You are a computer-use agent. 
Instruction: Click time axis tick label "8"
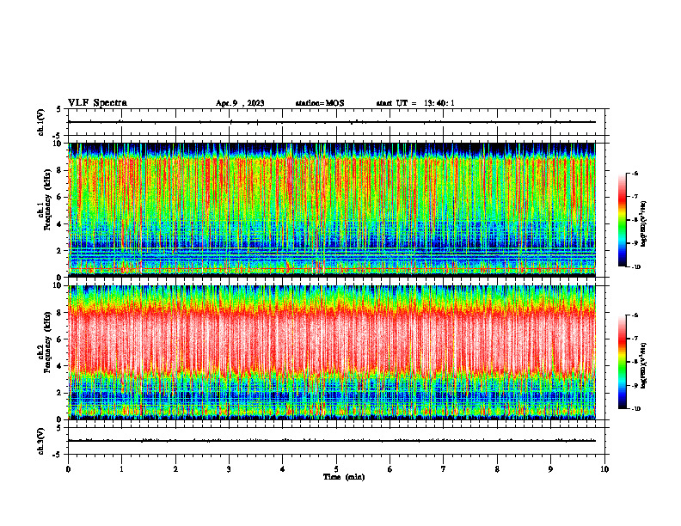coord(497,469)
